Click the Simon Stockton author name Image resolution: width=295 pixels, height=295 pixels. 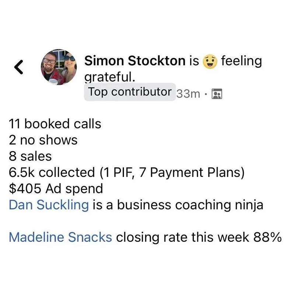tap(135, 61)
